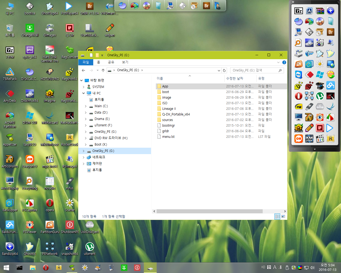Expand 네트워크 tree node

coord(83,157)
